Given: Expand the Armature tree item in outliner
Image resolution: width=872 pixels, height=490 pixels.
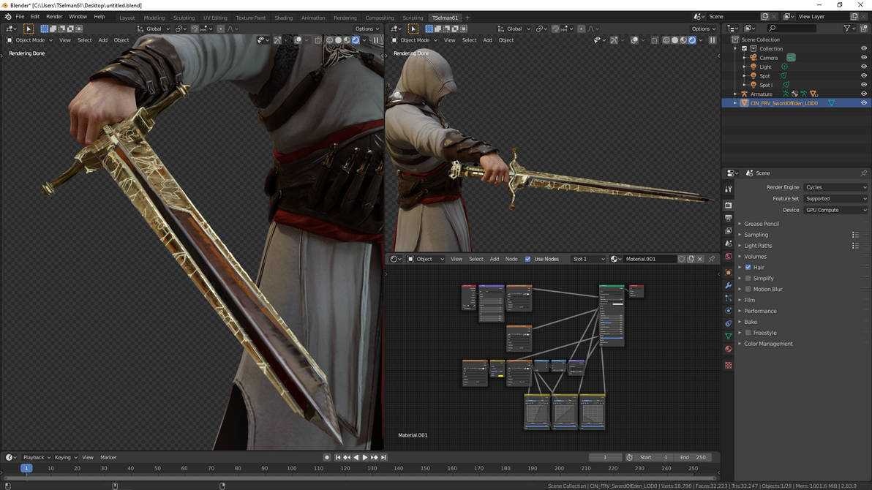Looking at the screenshot, I should point(736,94).
